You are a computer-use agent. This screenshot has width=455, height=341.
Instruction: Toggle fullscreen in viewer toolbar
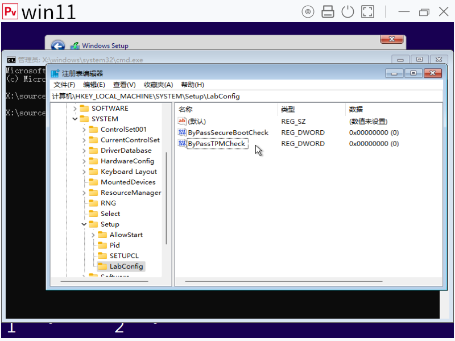tap(367, 12)
